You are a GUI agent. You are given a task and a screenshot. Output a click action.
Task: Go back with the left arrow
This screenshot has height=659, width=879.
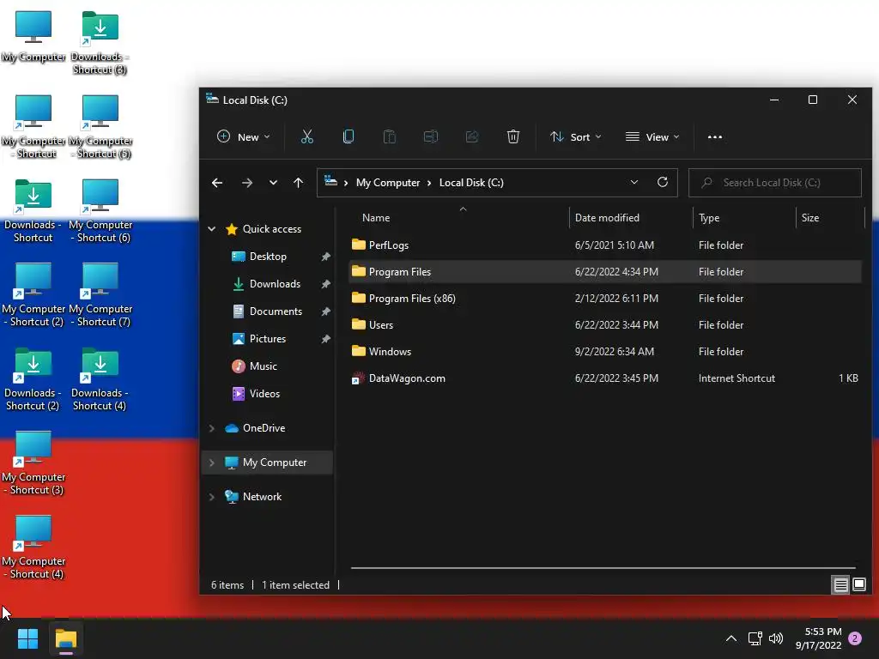click(x=217, y=183)
